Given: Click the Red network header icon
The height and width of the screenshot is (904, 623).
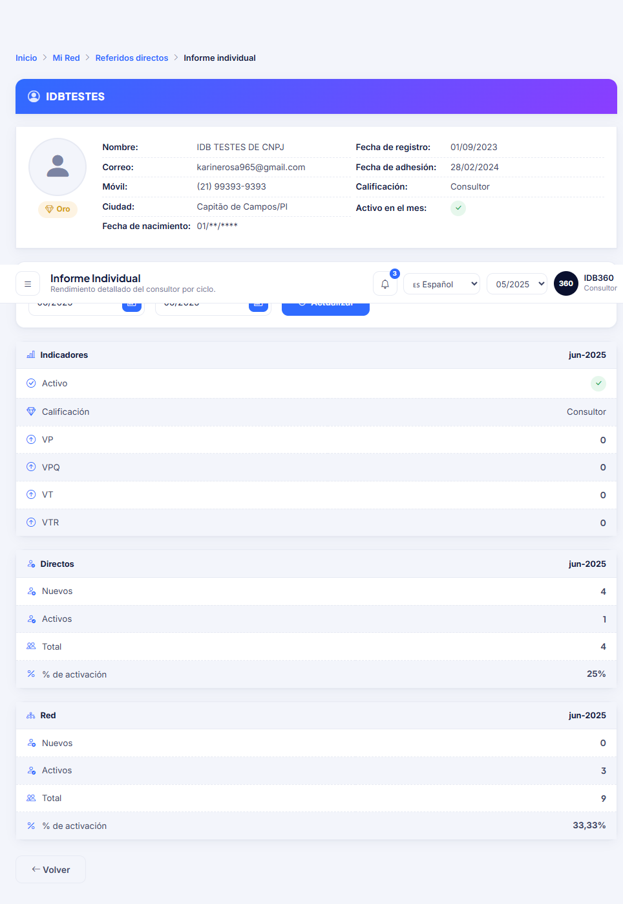Looking at the screenshot, I should pyautogui.click(x=31, y=716).
